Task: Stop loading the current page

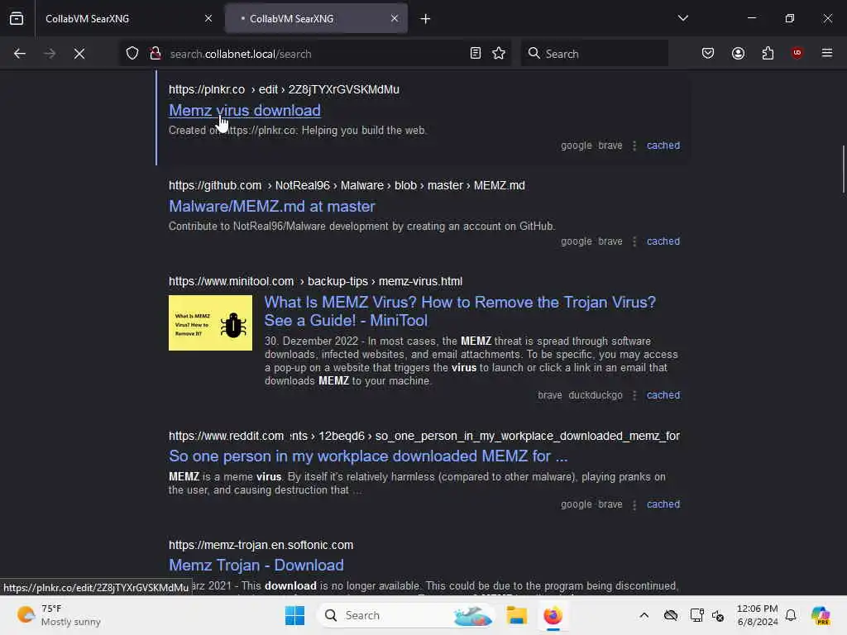Action: (79, 54)
